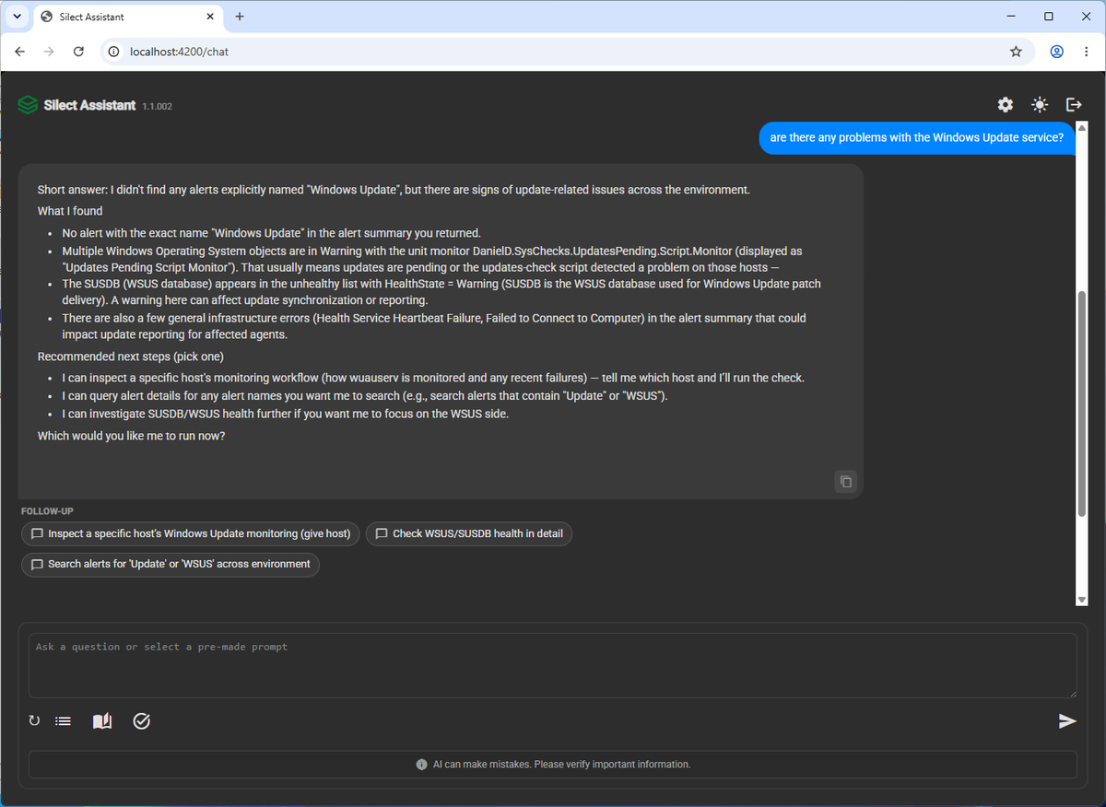Choose follow-up Check WSUS/SUSDB health in detail
This screenshot has height=807, width=1106.
click(x=469, y=533)
